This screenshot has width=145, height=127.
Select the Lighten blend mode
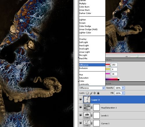(x=82, y=20)
